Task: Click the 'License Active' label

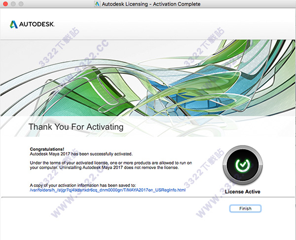Action: [x=243, y=192]
